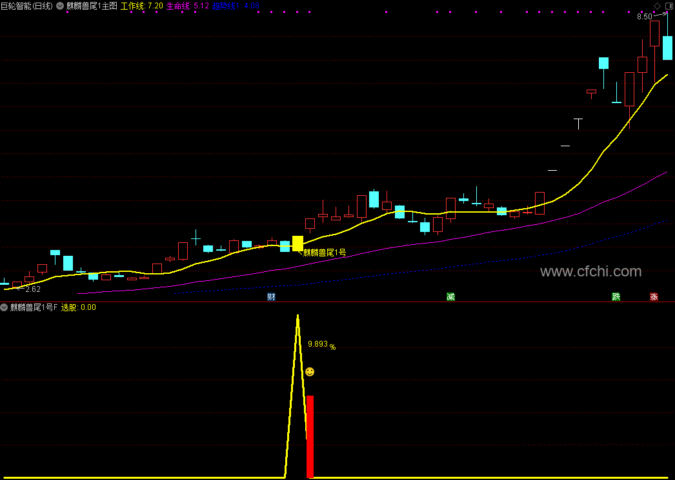675x480 pixels.
Task: Click the yellow peak of 9.893% line
Action: pyautogui.click(x=297, y=317)
